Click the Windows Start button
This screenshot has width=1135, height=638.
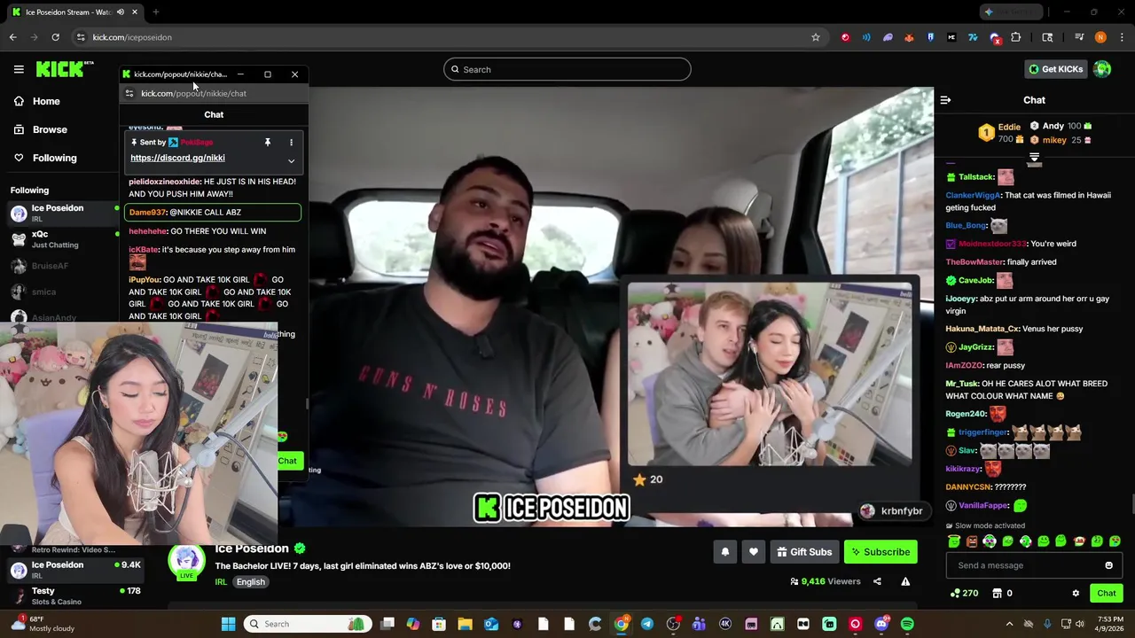228,624
